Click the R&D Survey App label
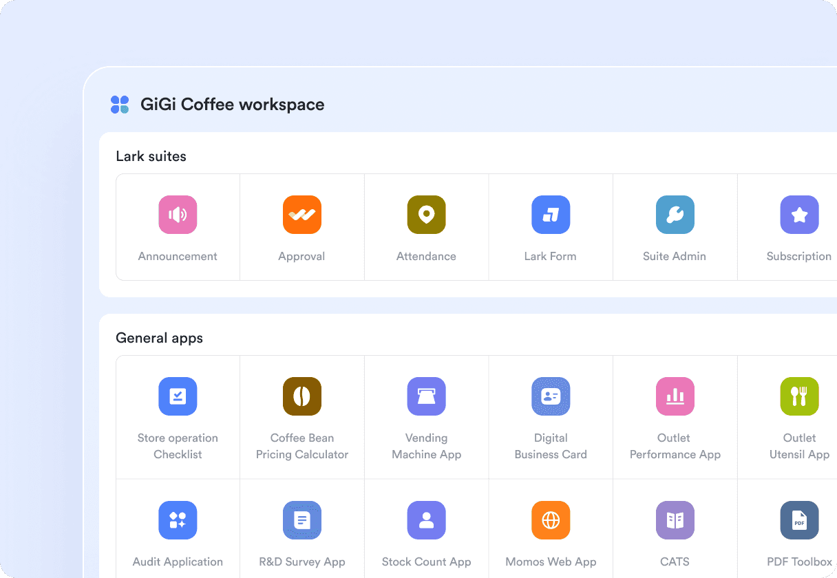 (x=302, y=561)
